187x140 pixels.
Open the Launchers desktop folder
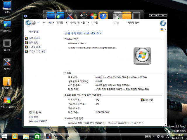pyautogui.click(x=7, y=83)
